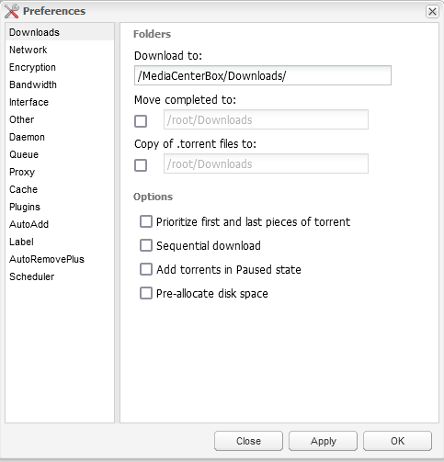The height and width of the screenshot is (462, 444).
Task: Switch to the Bandwidth settings page
Action: [x=33, y=85]
